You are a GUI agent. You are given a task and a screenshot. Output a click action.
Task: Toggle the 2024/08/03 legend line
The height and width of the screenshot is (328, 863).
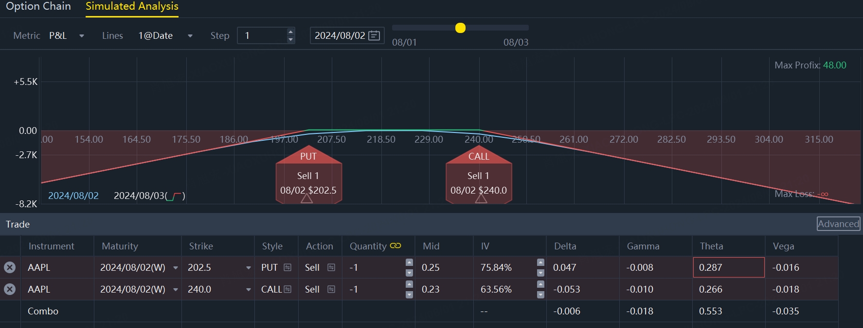coord(149,196)
